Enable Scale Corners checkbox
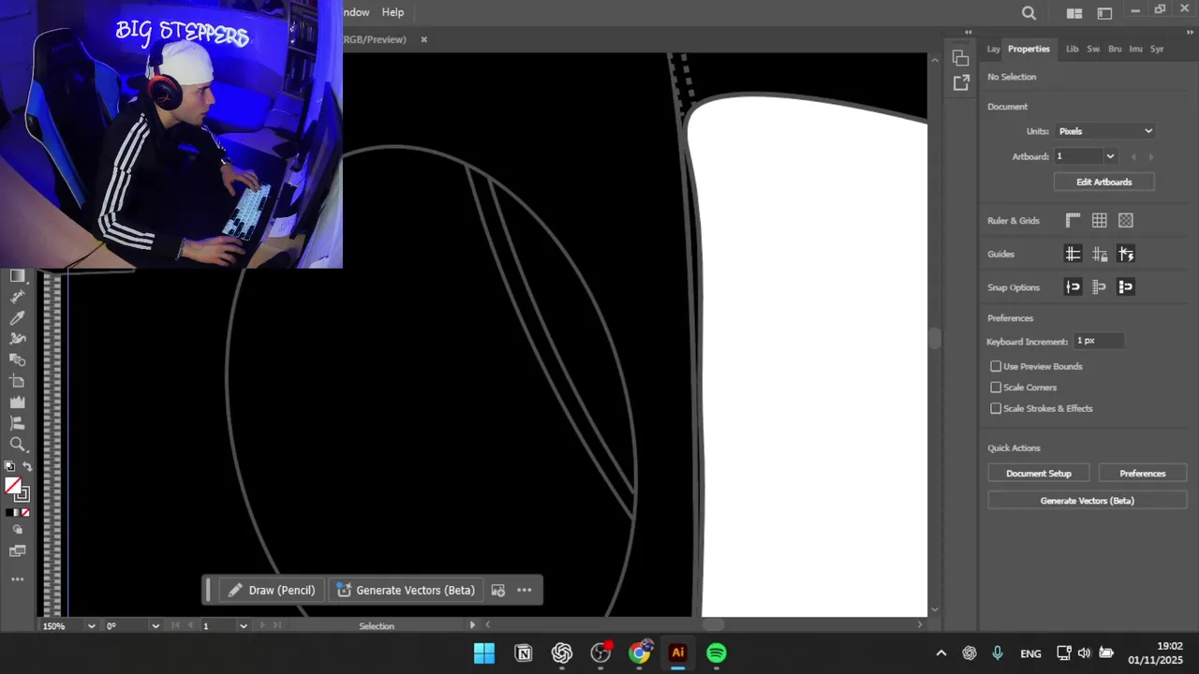Image resolution: width=1199 pixels, height=674 pixels. [x=996, y=387]
